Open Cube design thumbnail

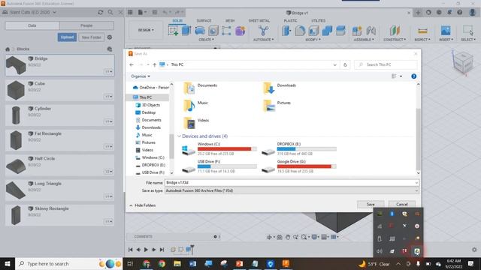click(16, 90)
